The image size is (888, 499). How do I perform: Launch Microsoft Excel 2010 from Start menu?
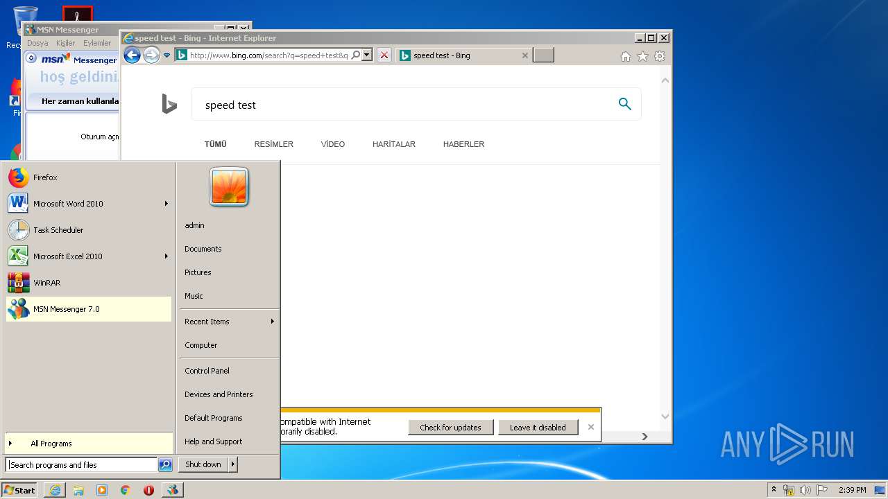point(88,256)
